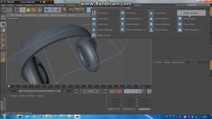Toggle point level animation dotted-grid button

[143, 91]
